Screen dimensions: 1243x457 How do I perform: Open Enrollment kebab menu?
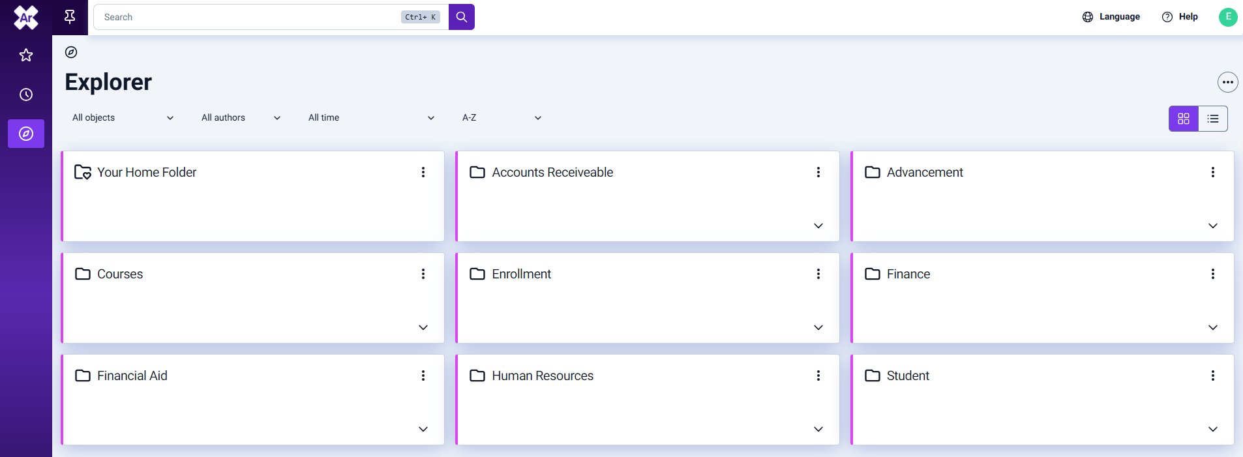coord(818,274)
